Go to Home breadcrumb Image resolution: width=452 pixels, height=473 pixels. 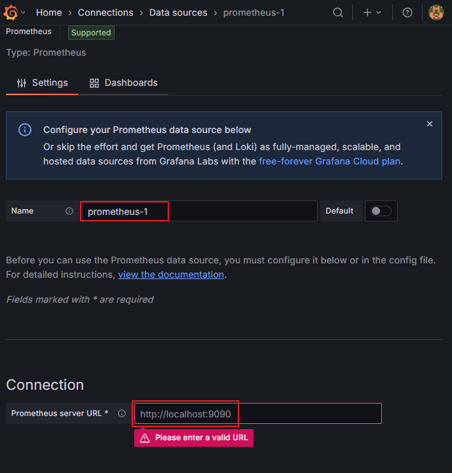tap(49, 12)
